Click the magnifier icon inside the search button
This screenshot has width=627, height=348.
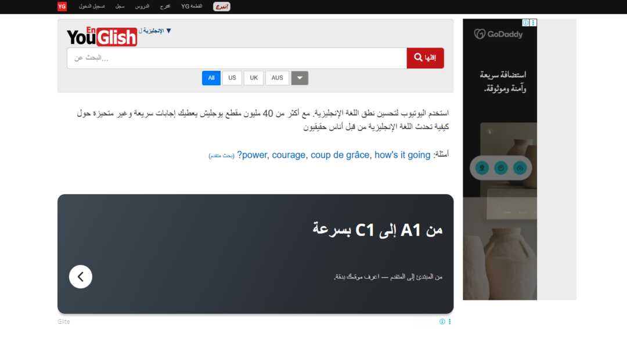[417, 57]
